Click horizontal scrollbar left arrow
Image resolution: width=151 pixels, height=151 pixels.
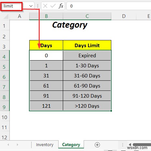coord(130,144)
